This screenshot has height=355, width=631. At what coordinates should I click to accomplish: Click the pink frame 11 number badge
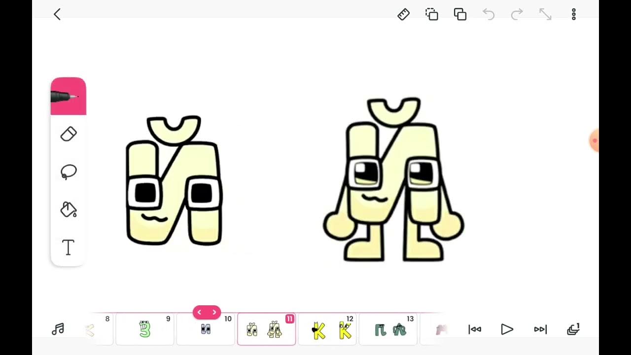289,319
